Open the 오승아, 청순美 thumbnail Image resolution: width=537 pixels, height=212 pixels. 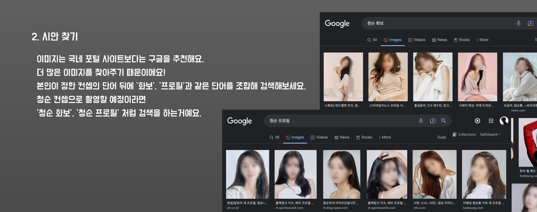point(520,77)
